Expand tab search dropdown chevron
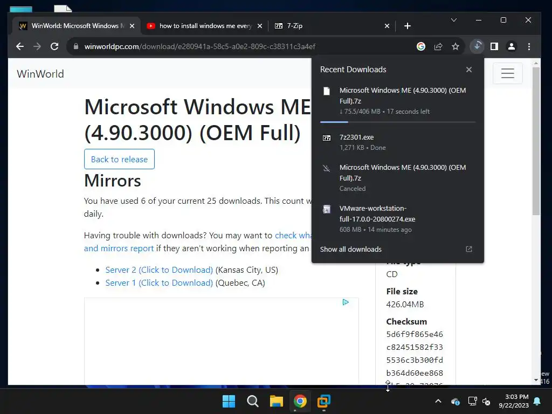This screenshot has width=552, height=414. tap(454, 20)
